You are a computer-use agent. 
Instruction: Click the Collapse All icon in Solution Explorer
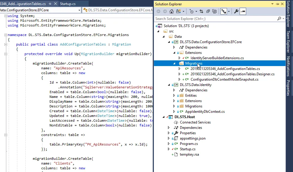point(208,11)
